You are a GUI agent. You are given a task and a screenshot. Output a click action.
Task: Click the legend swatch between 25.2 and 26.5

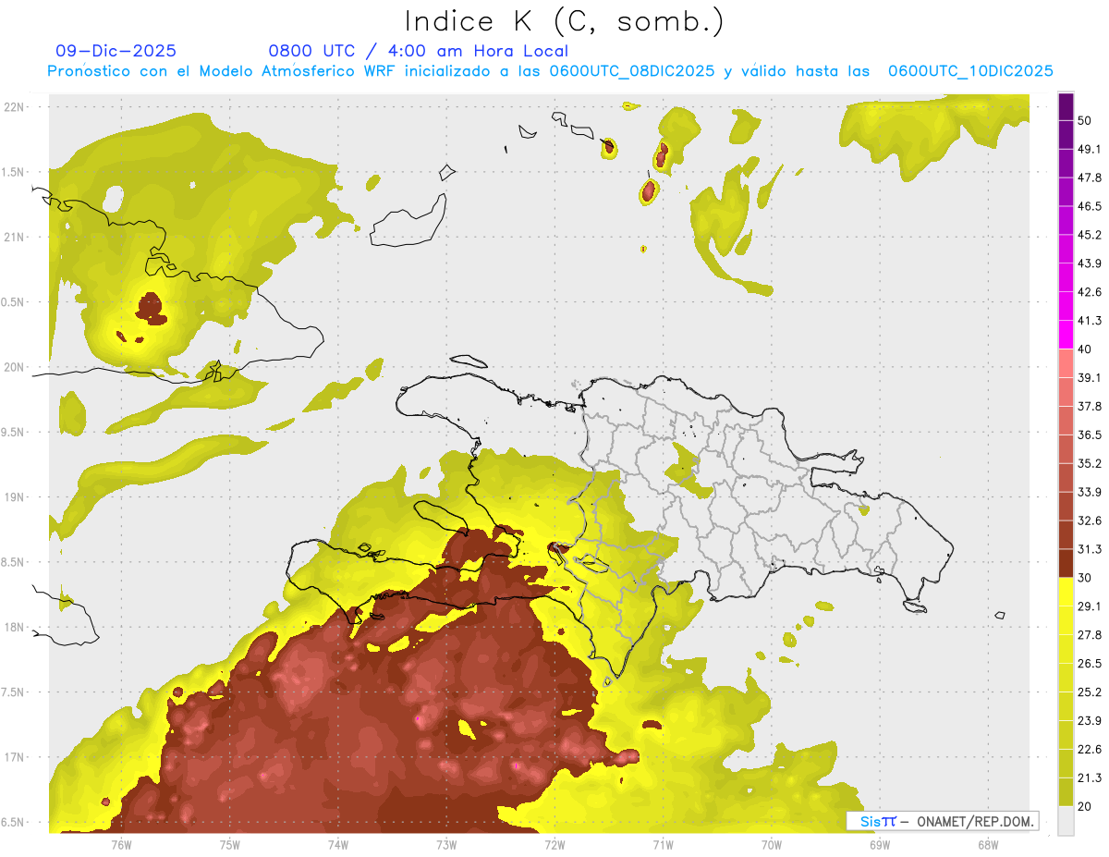[x=1066, y=678]
